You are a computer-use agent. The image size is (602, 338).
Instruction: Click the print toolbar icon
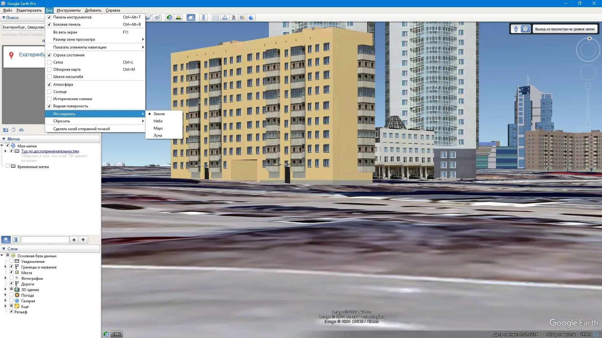225,18
